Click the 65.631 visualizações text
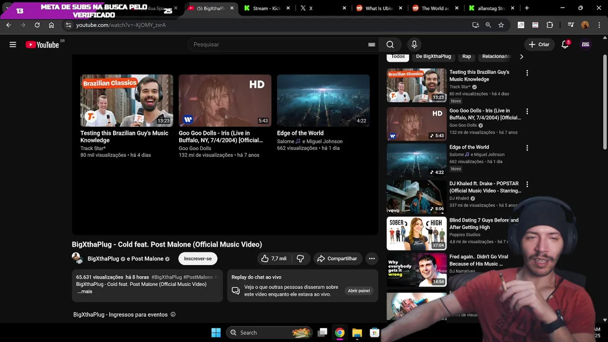Viewport: 608px width, 342px height. 100,277
